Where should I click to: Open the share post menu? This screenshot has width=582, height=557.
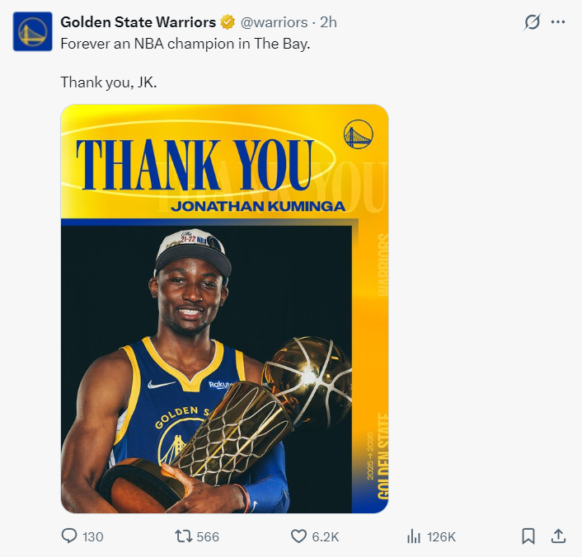click(x=558, y=536)
